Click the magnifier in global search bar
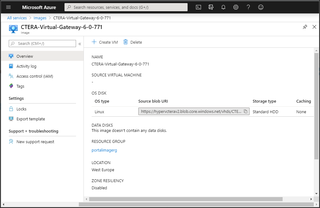 [69, 7]
